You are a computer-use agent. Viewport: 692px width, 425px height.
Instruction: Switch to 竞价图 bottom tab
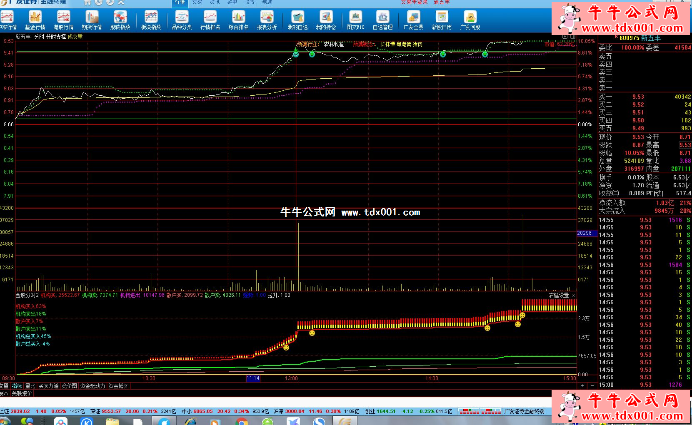point(69,386)
